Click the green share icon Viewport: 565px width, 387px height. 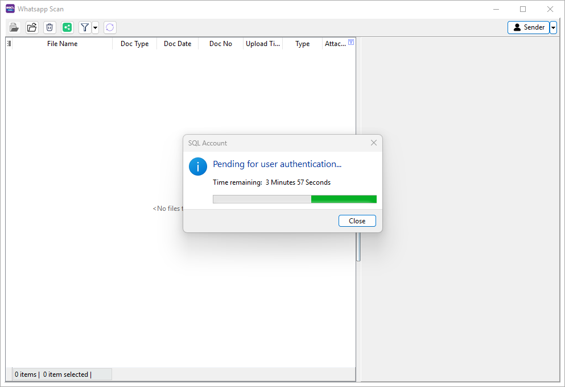[67, 27]
